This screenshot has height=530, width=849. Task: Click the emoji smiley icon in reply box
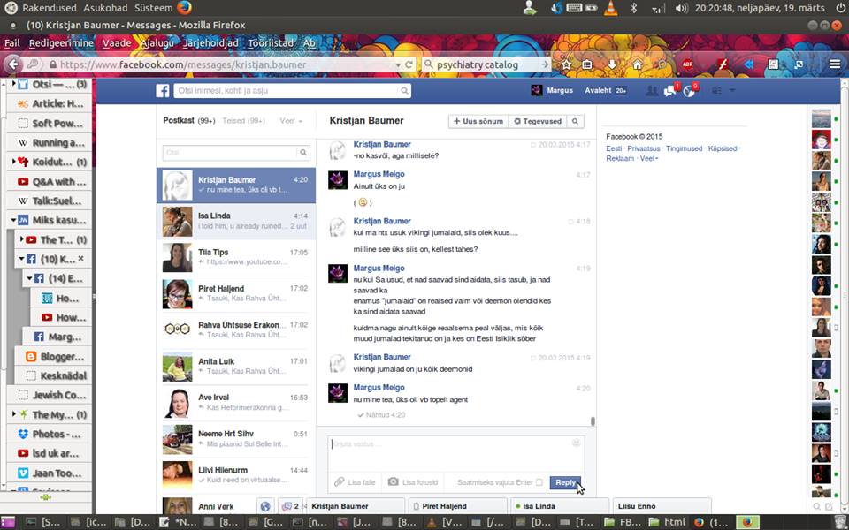coord(576,443)
